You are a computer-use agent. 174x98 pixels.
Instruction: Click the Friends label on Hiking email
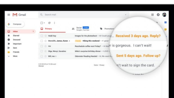tap(78, 41)
